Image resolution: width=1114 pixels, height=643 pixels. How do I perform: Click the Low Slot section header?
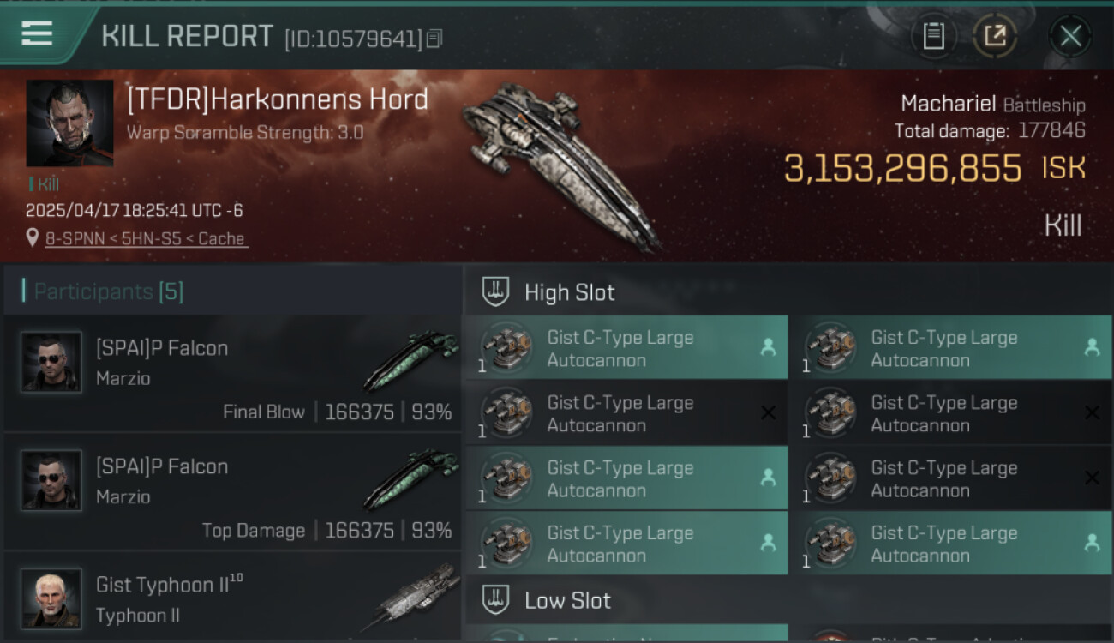pyautogui.click(x=567, y=600)
